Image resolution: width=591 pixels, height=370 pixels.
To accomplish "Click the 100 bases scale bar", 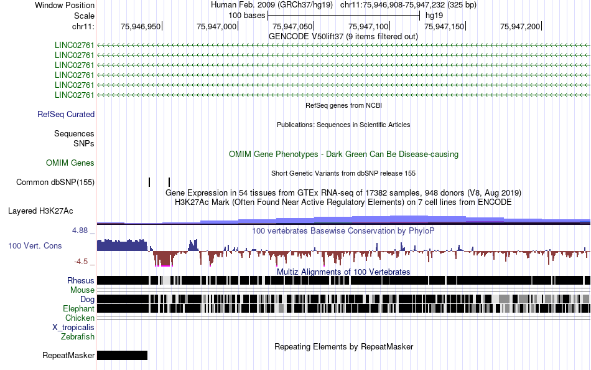I will pos(343,16).
